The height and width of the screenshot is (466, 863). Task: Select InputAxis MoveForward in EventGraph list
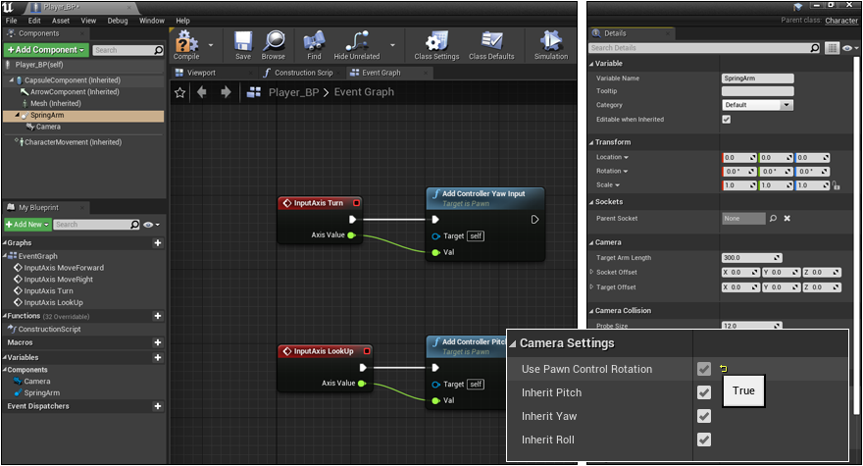coord(64,268)
